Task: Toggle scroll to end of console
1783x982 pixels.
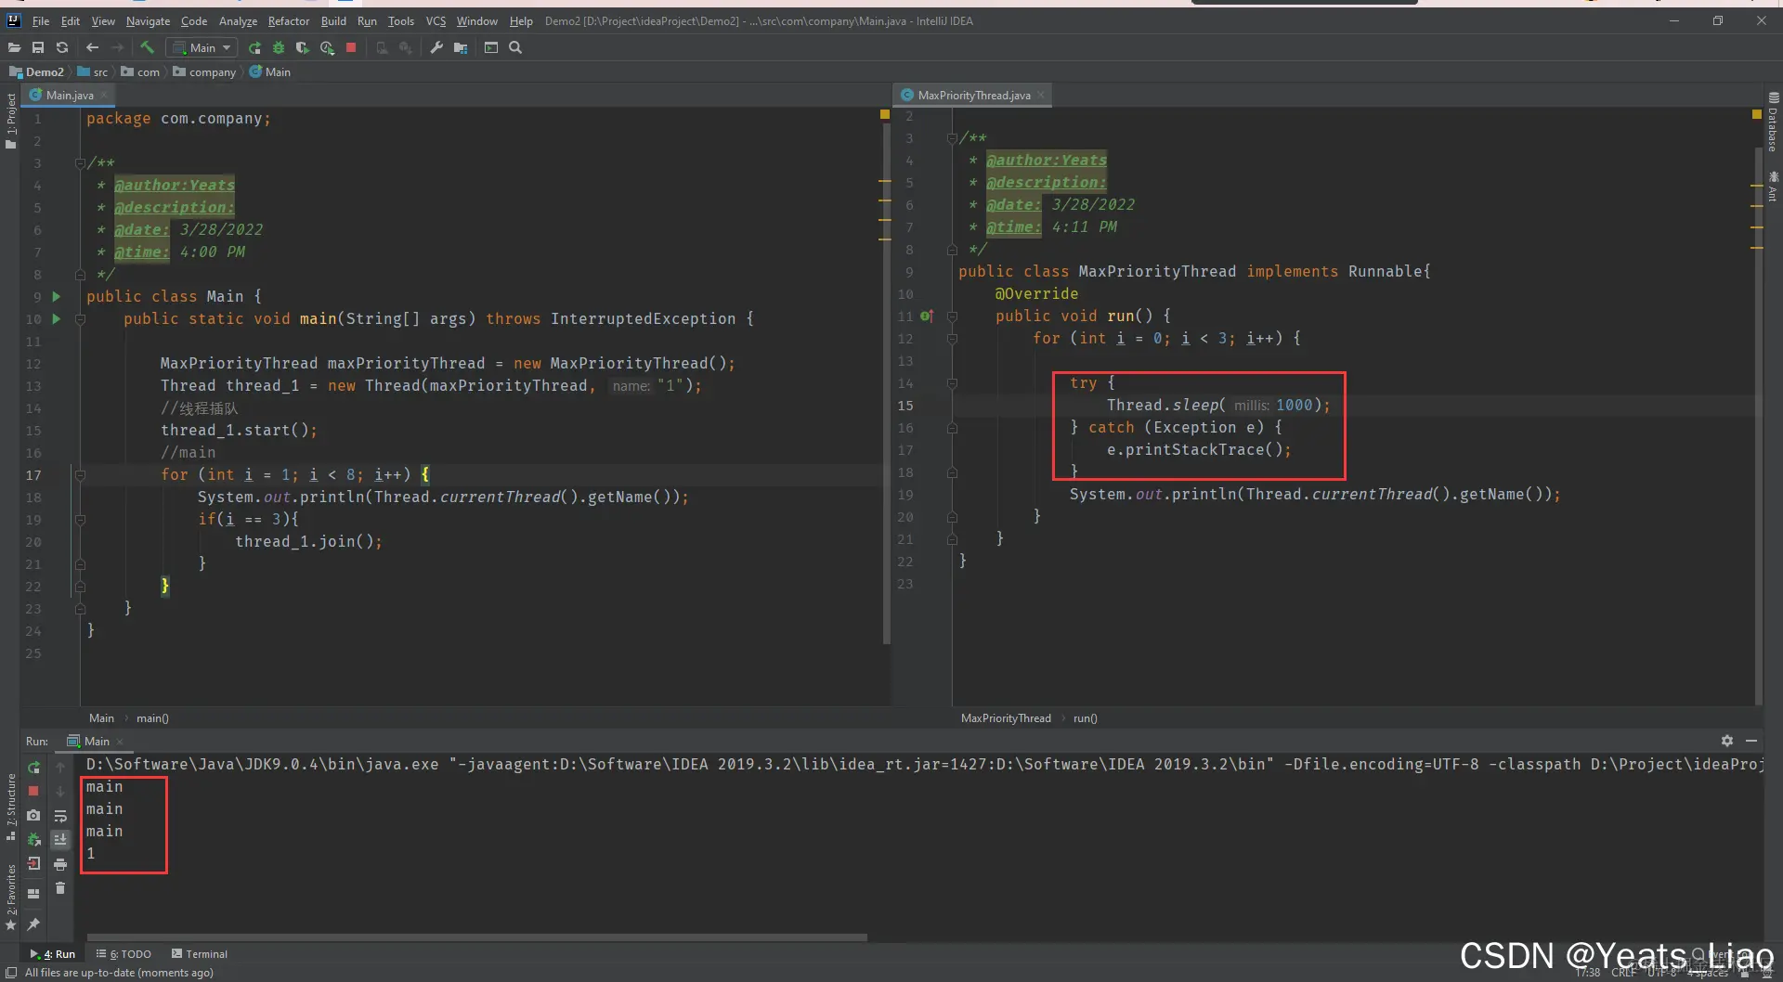Action: pos(60,839)
